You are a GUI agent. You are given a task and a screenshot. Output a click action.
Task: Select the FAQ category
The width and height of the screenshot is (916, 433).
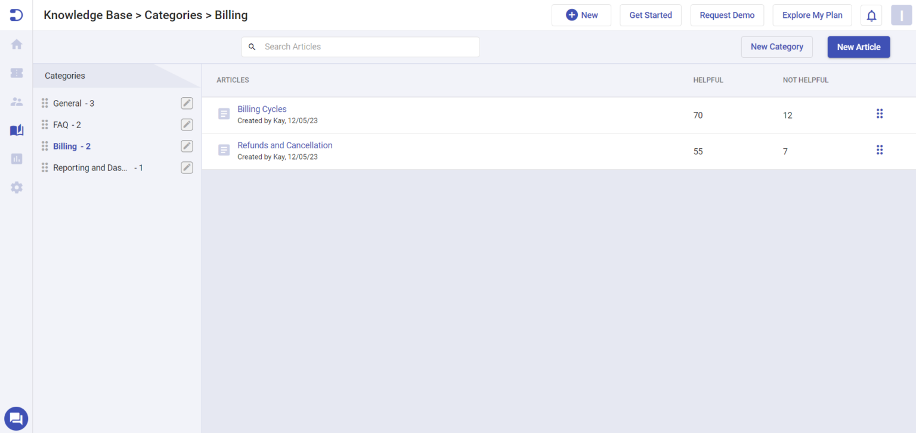tap(62, 124)
